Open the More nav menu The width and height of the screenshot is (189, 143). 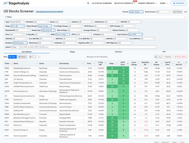(164, 3)
